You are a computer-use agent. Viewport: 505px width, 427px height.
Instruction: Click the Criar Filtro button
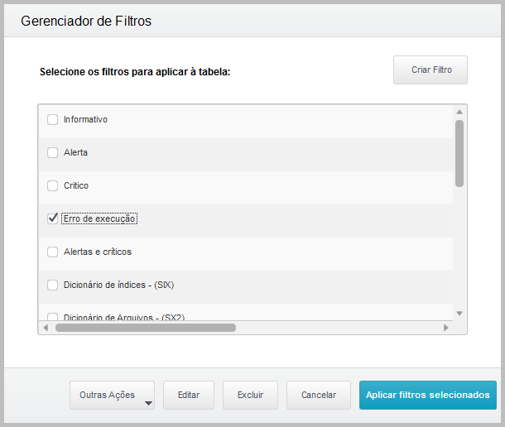coord(430,70)
